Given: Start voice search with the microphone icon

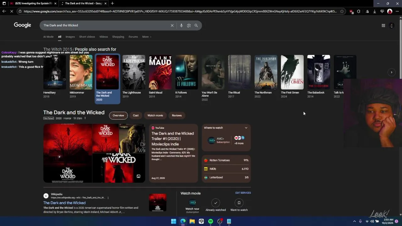Looking at the screenshot, I should click(x=181, y=25).
